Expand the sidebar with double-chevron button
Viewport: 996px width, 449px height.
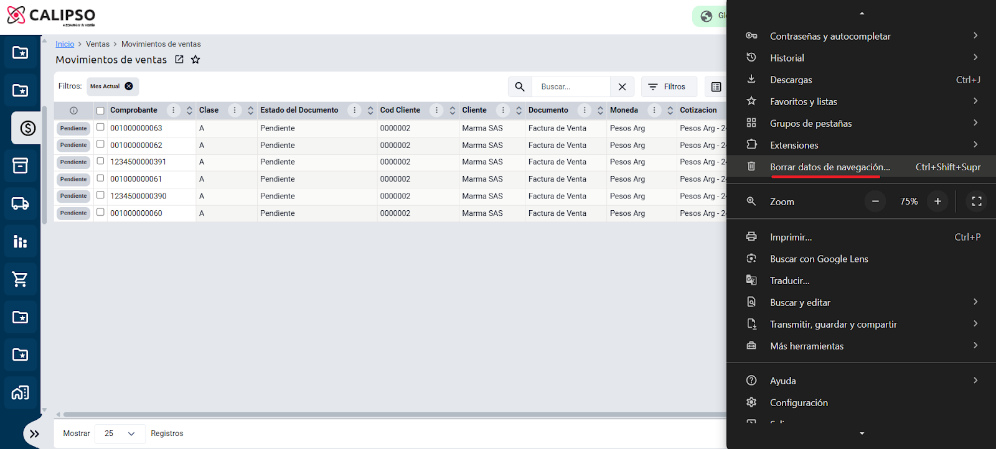point(34,433)
